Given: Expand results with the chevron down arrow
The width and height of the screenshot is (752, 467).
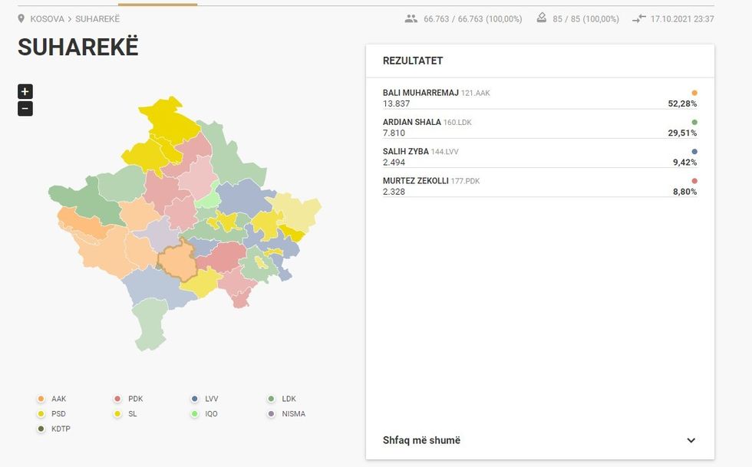Looking at the screenshot, I should point(691,440).
